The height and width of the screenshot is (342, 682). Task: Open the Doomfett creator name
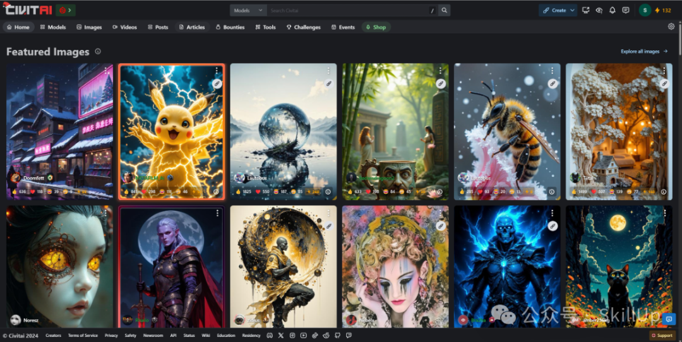tap(33, 178)
